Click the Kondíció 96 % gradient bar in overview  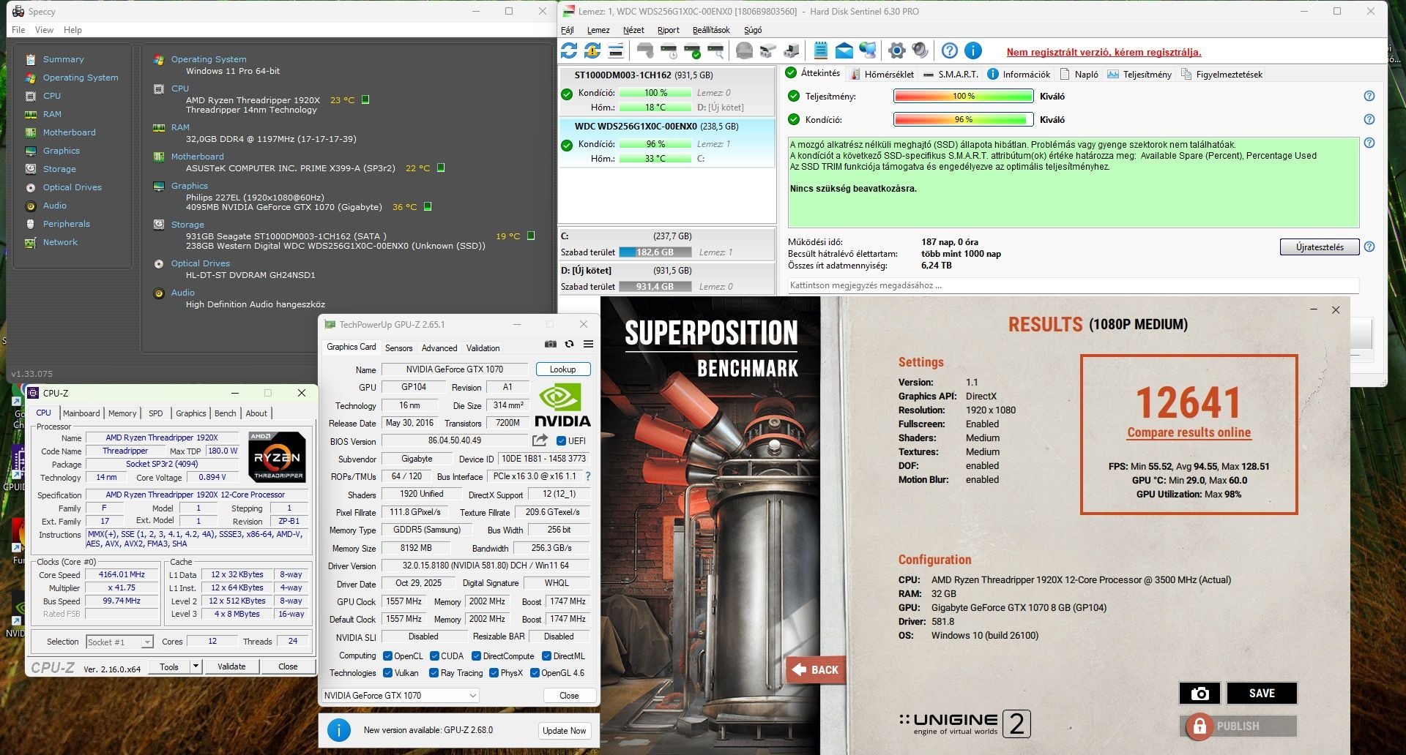pos(963,119)
